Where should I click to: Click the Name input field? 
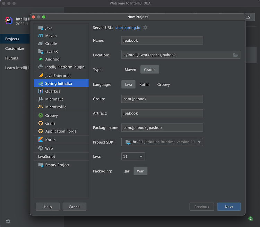pos(162,40)
